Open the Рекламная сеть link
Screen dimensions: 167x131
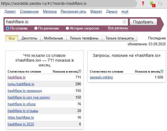pyautogui.click(x=73, y=12)
